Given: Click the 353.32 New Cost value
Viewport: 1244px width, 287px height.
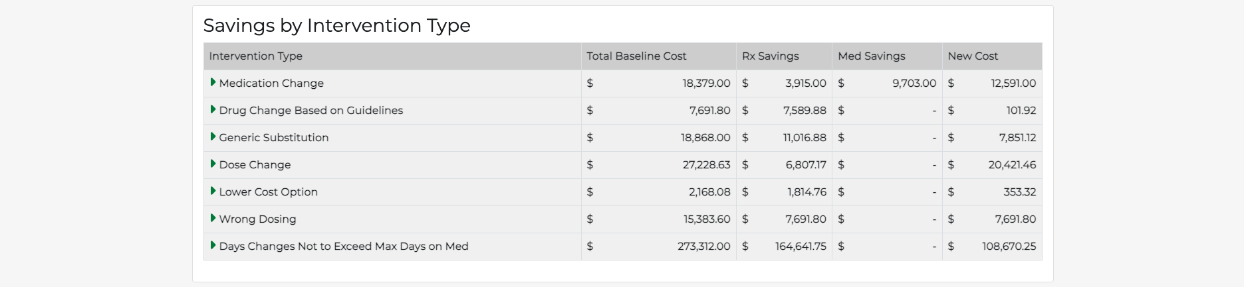Looking at the screenshot, I should 1019,192.
